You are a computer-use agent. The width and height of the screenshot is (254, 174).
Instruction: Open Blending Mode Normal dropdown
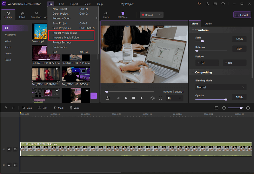point(221,87)
